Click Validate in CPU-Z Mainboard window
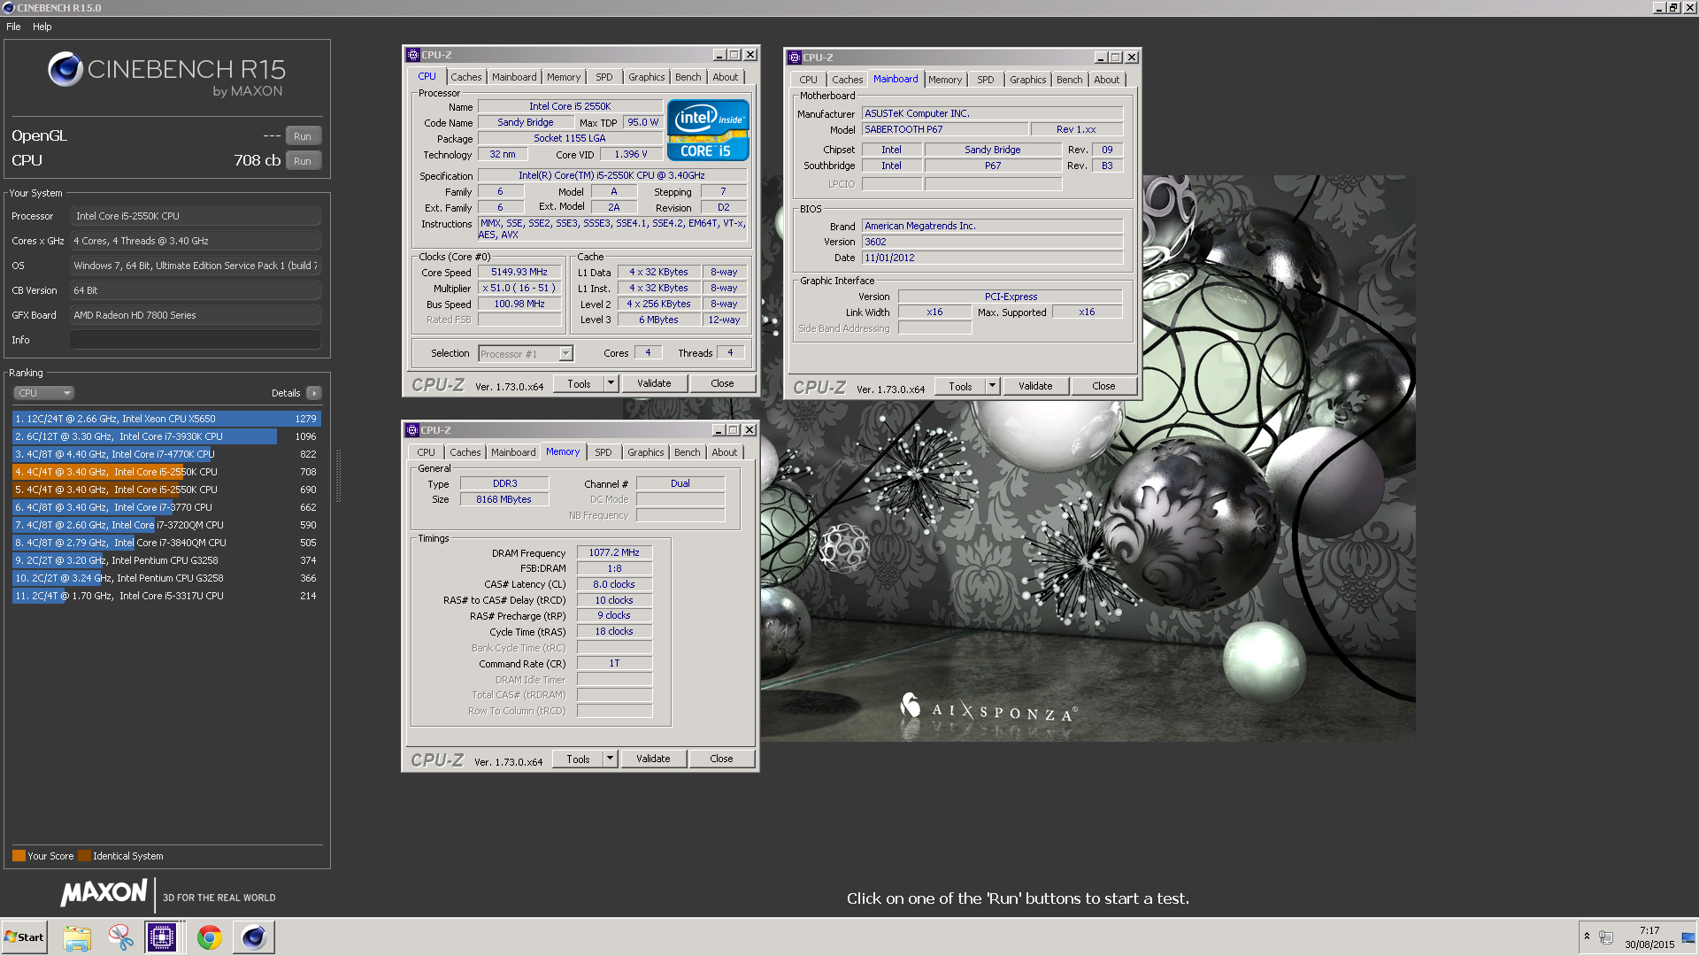 pos(1035,386)
